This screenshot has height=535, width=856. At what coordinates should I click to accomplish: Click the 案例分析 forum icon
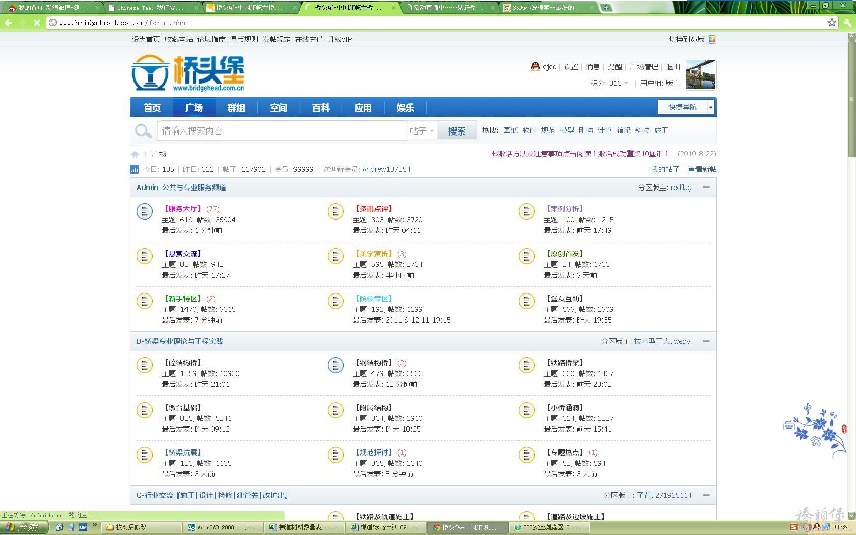pos(527,211)
